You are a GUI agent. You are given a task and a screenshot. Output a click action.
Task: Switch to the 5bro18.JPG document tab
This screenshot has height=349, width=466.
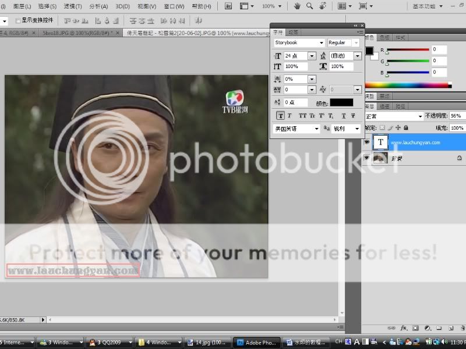(x=77, y=33)
